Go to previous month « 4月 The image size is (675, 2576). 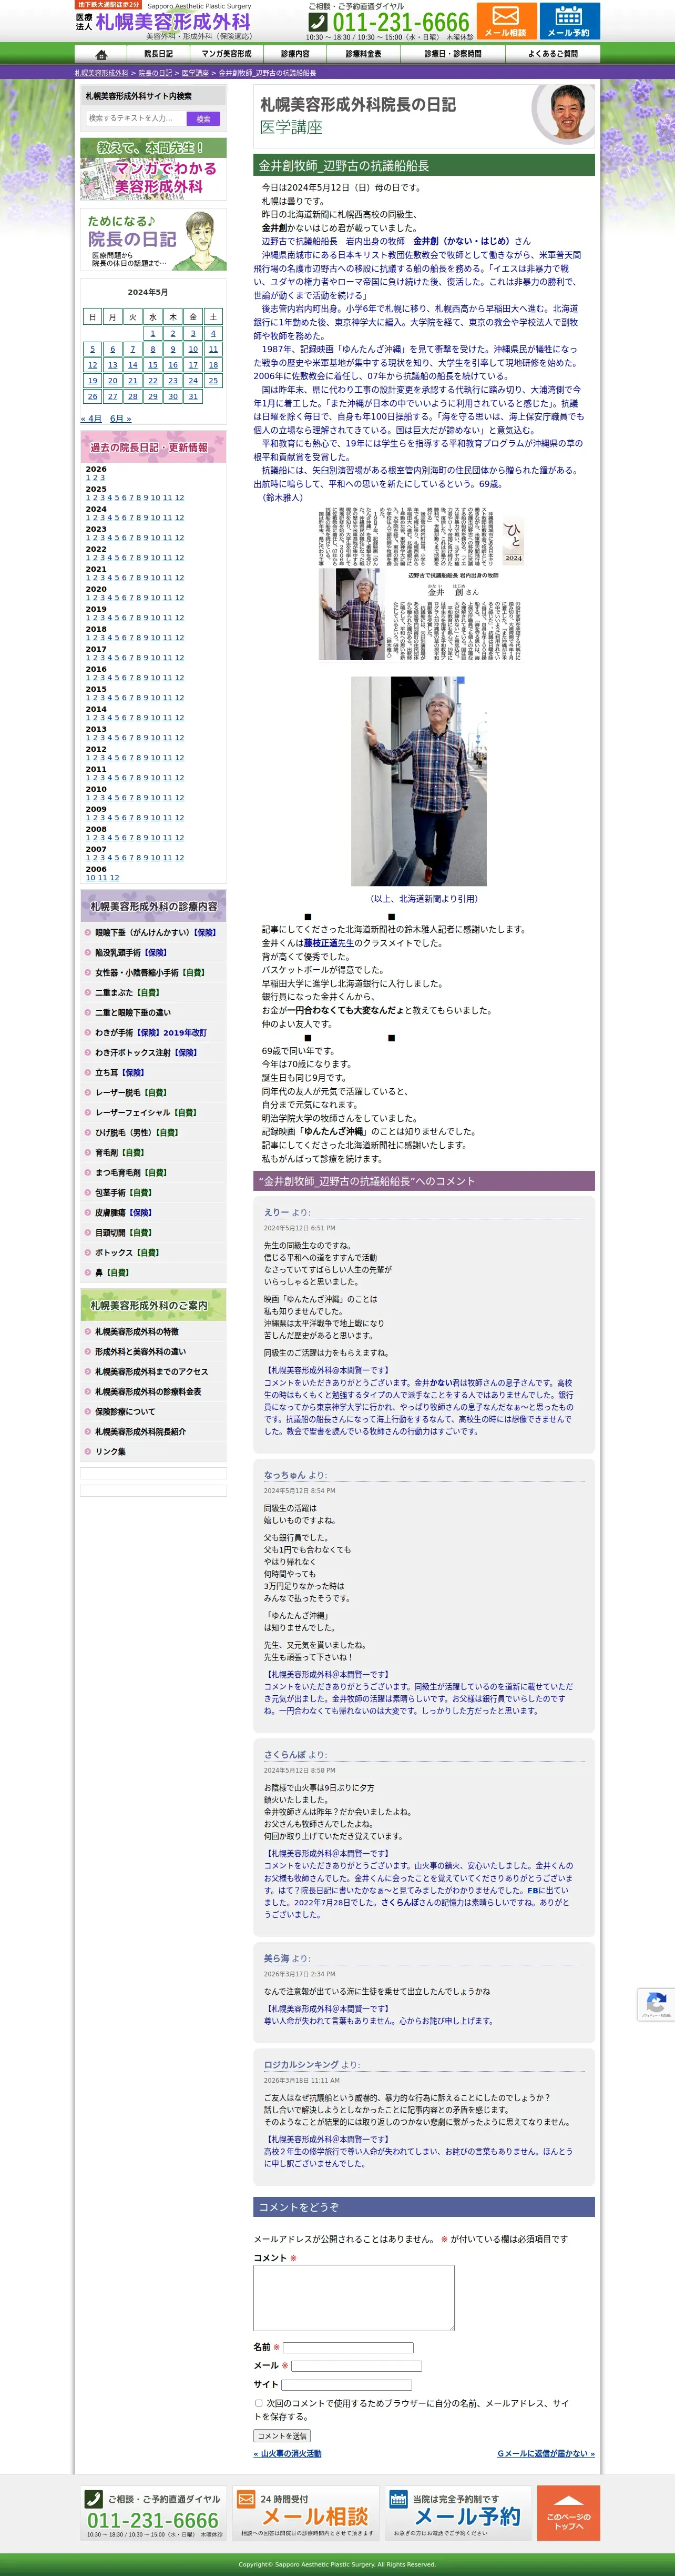[x=91, y=419]
